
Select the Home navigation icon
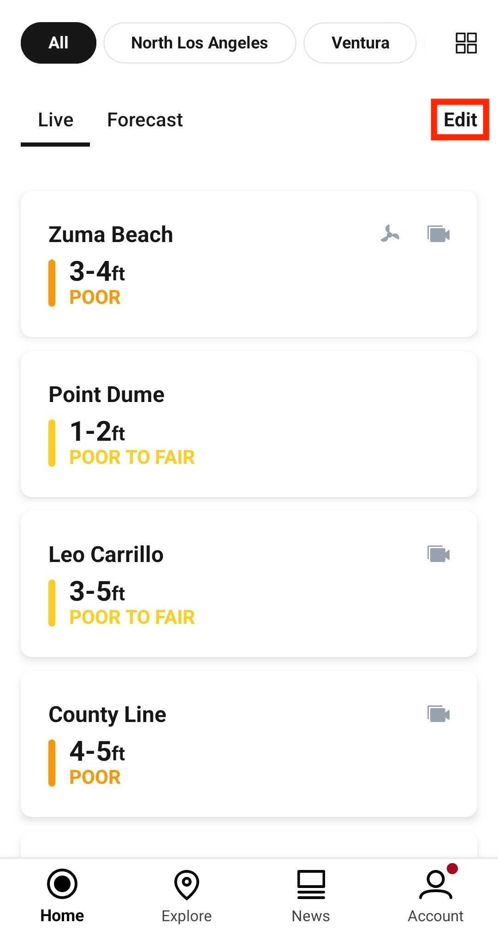coord(62,884)
